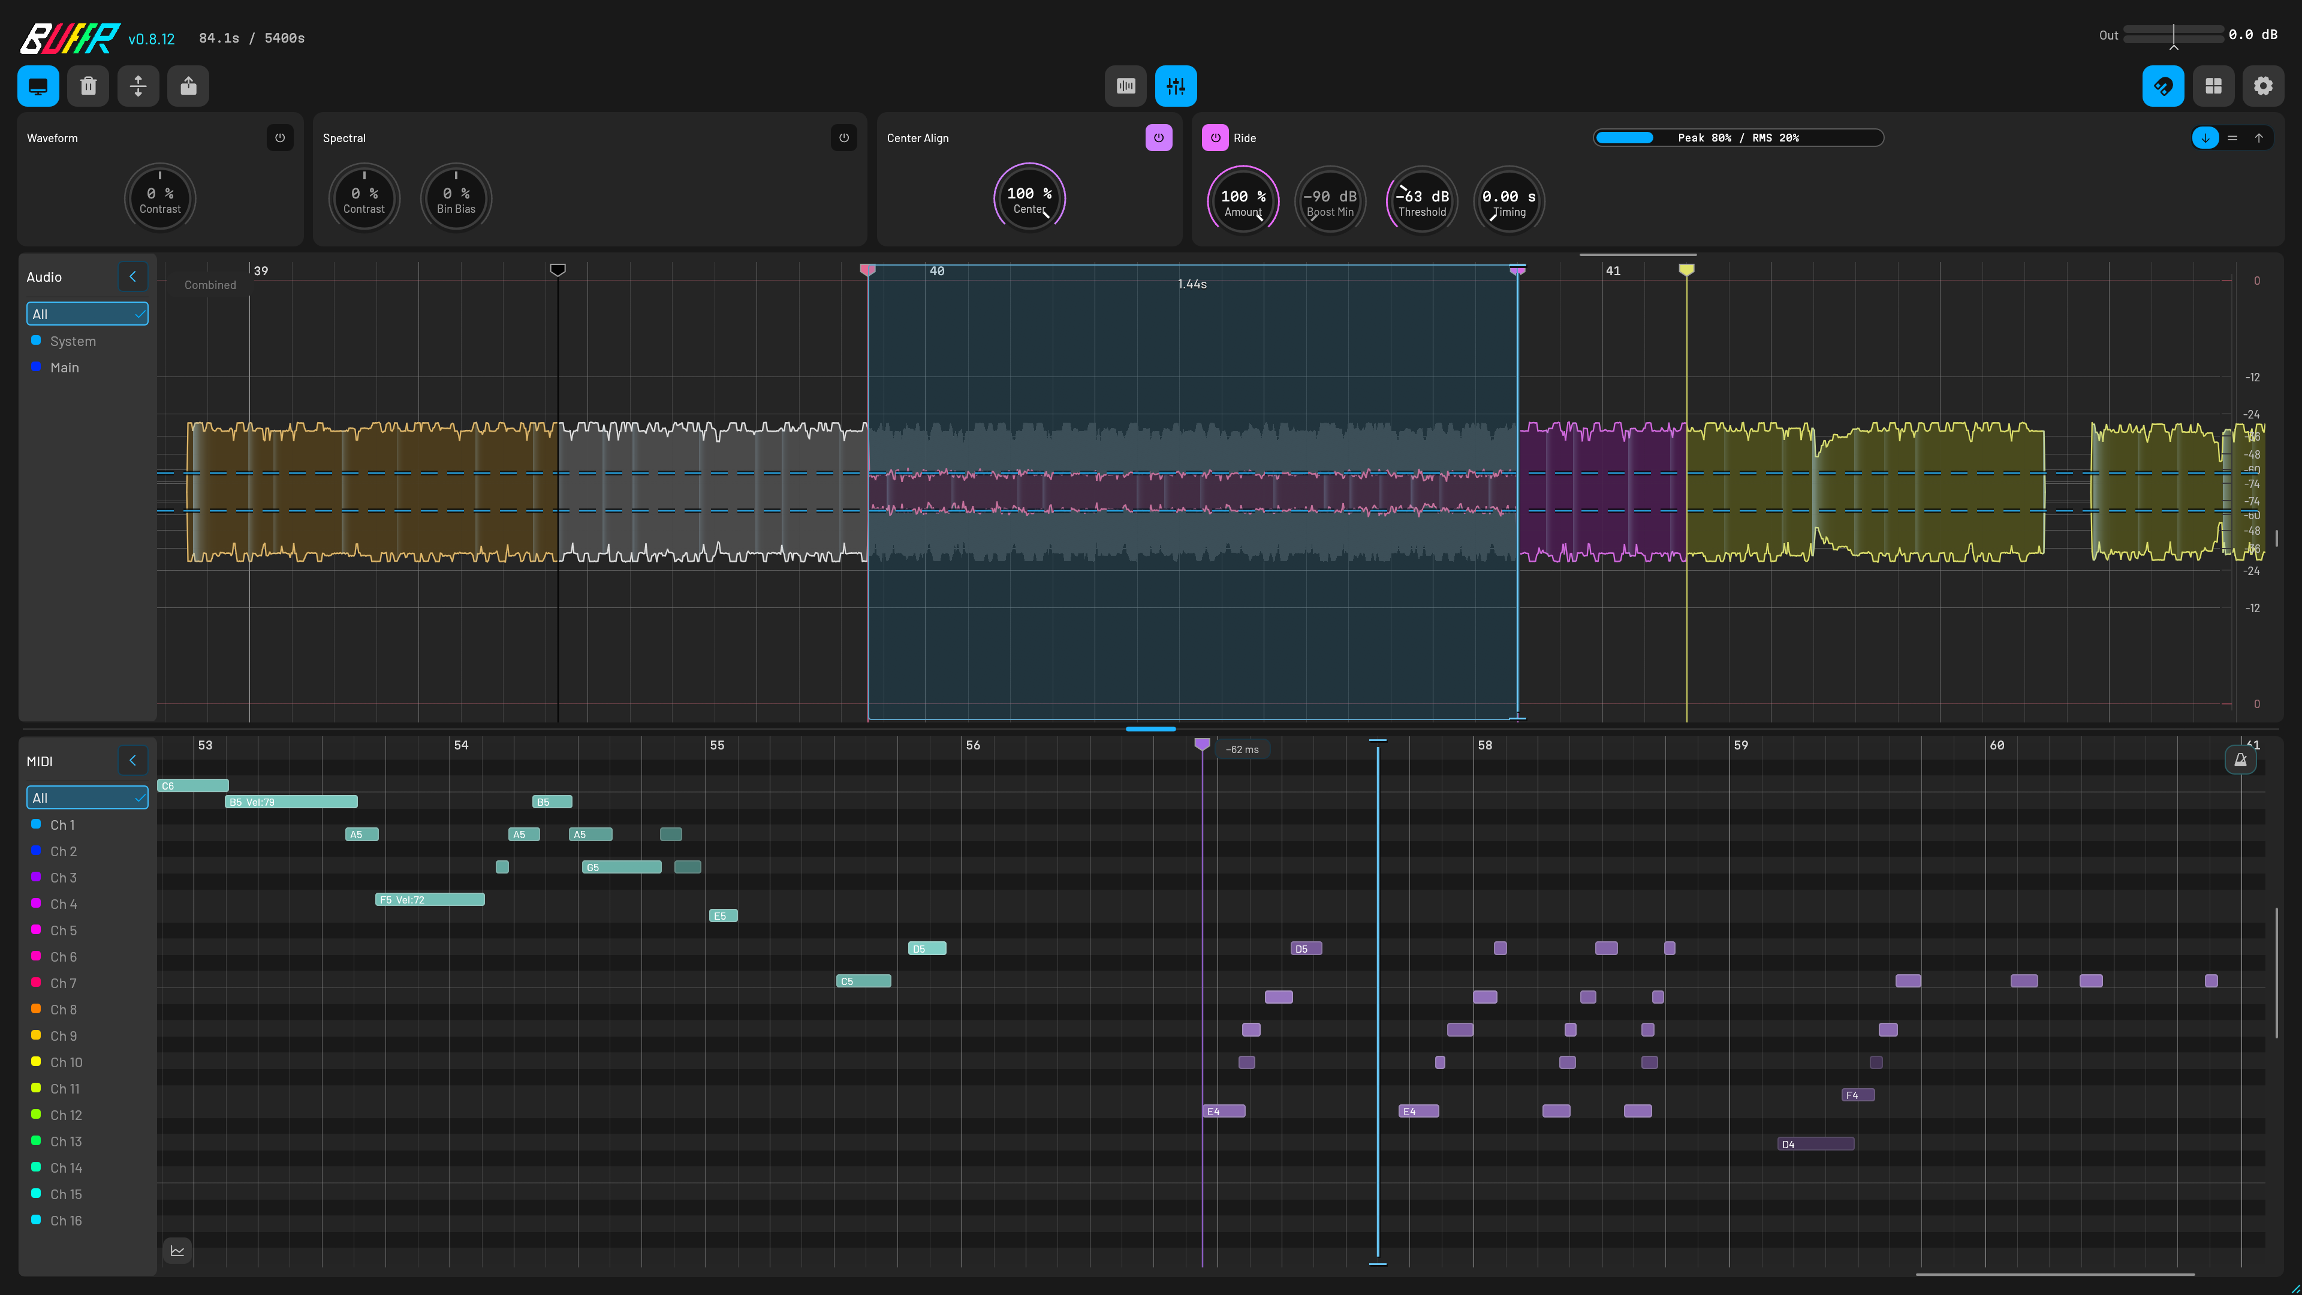Select the F4 MIDI note
This screenshot has width=2302, height=1295.
pos(1858,1095)
